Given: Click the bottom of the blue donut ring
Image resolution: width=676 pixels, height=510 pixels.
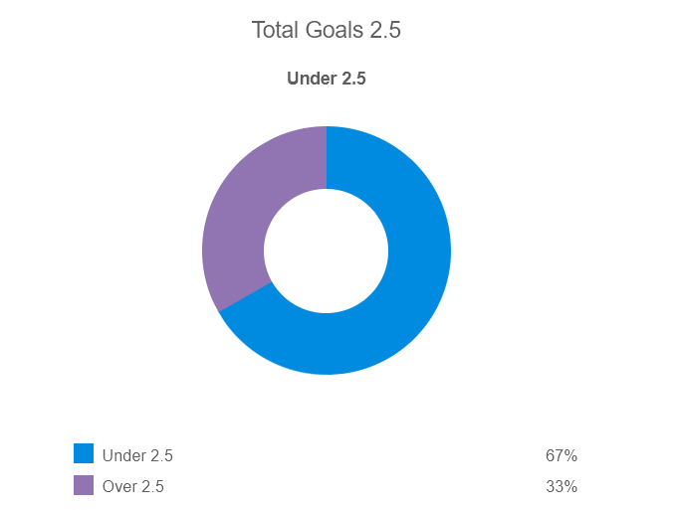Looking at the screenshot, I should coord(327,344).
